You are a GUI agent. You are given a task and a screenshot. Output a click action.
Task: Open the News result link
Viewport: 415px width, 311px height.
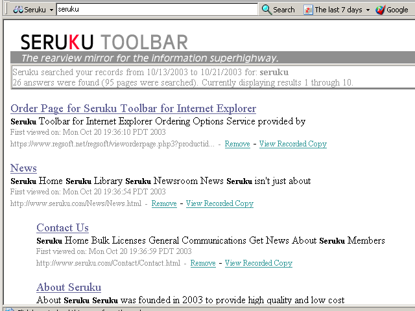[23, 168]
